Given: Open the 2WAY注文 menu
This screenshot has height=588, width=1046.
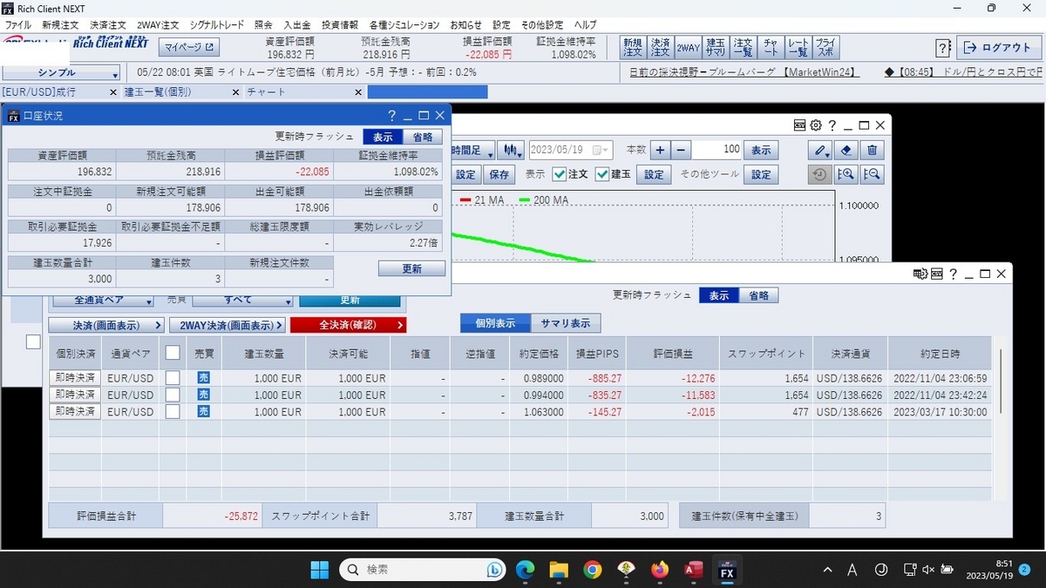Looking at the screenshot, I should click(158, 25).
